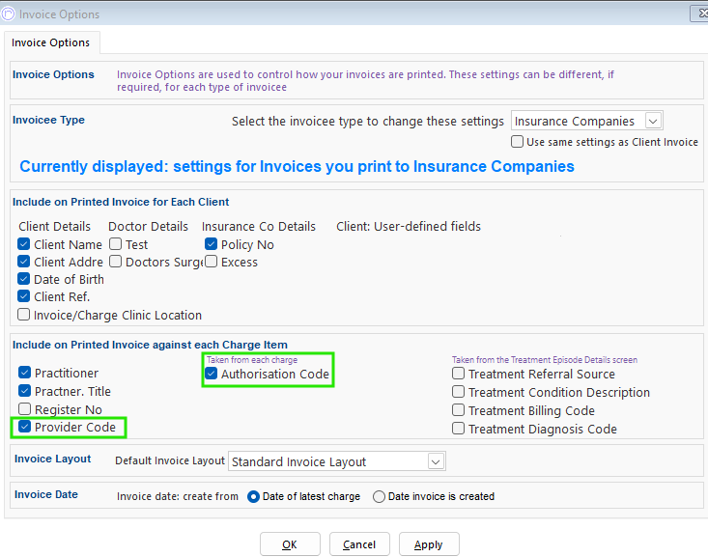Click the Invoice Options tab
Viewport: 708px width, 557px height.
[x=50, y=42]
